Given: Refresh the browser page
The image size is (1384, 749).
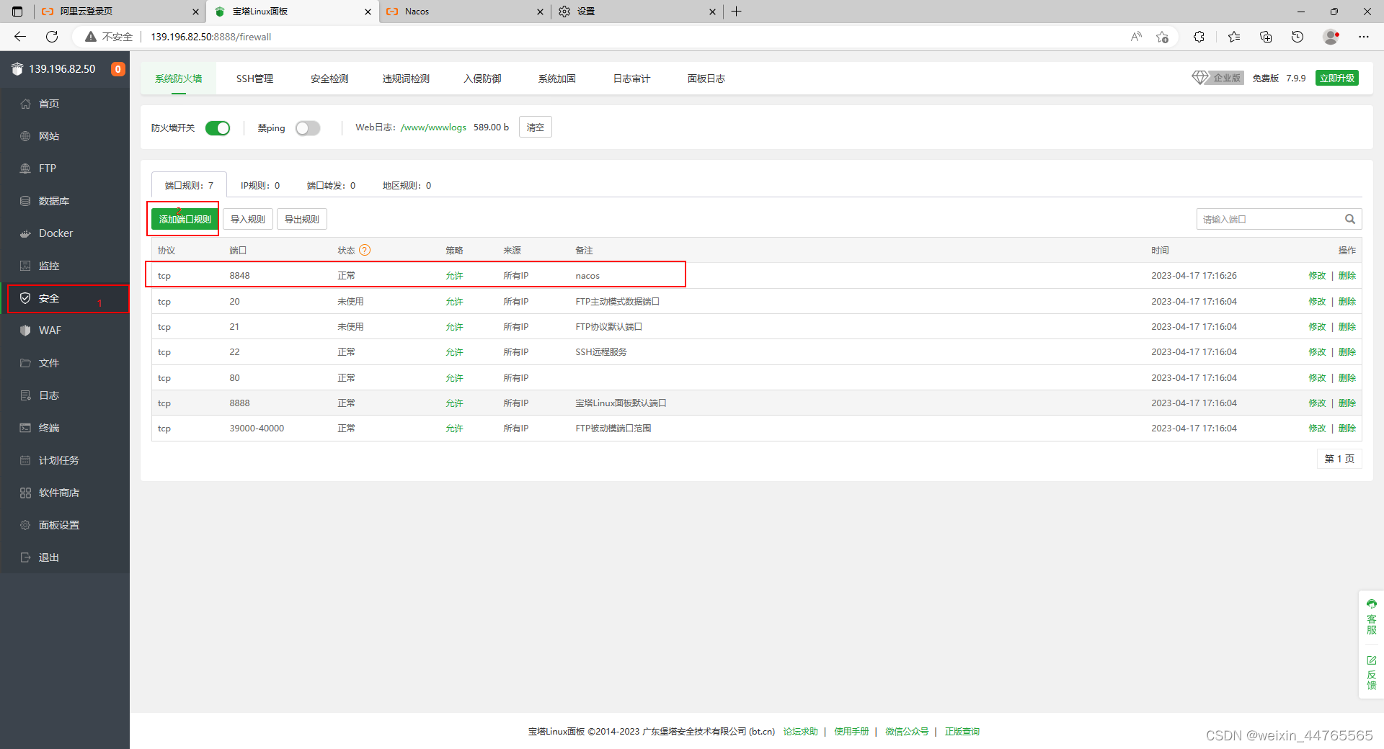Looking at the screenshot, I should 52,37.
